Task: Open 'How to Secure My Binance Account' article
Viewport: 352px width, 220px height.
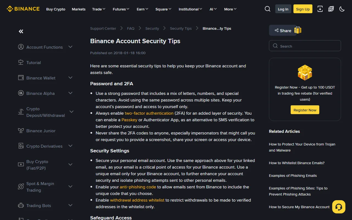Action: tap(299, 207)
